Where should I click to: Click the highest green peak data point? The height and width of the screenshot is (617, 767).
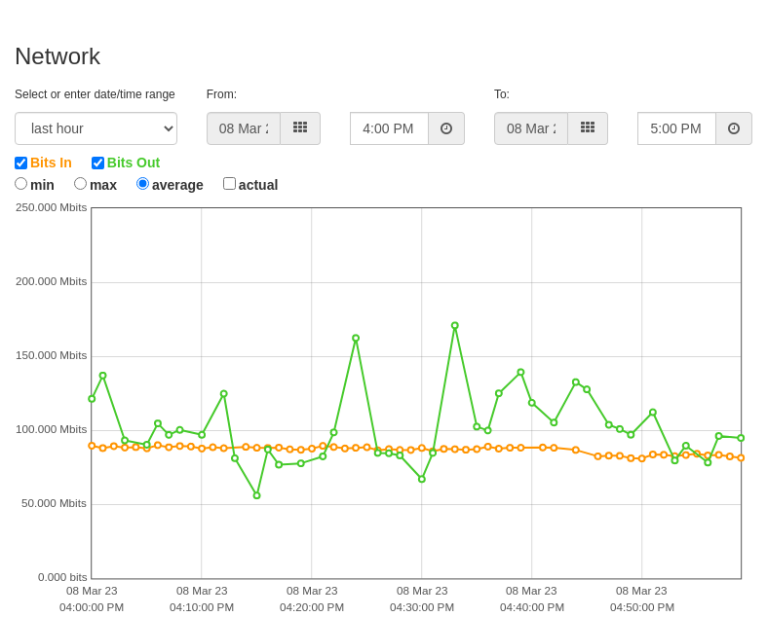[455, 325]
